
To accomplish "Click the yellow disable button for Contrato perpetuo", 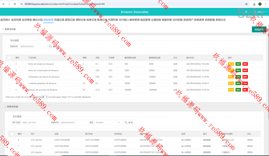I will click(231, 83).
